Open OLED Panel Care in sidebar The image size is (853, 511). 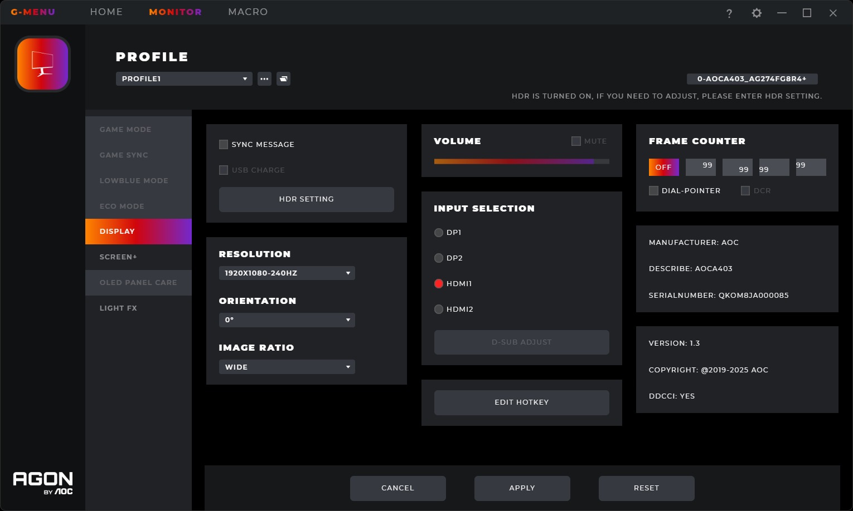(138, 283)
